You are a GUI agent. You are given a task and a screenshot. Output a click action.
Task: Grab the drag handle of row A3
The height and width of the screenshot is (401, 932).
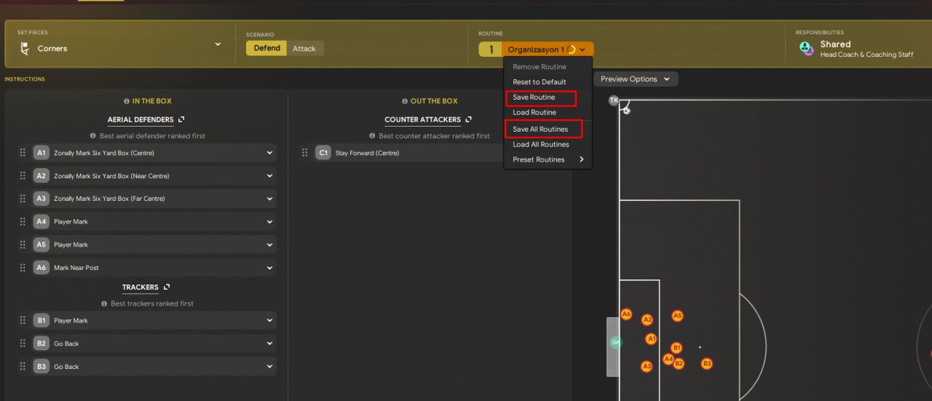point(23,198)
